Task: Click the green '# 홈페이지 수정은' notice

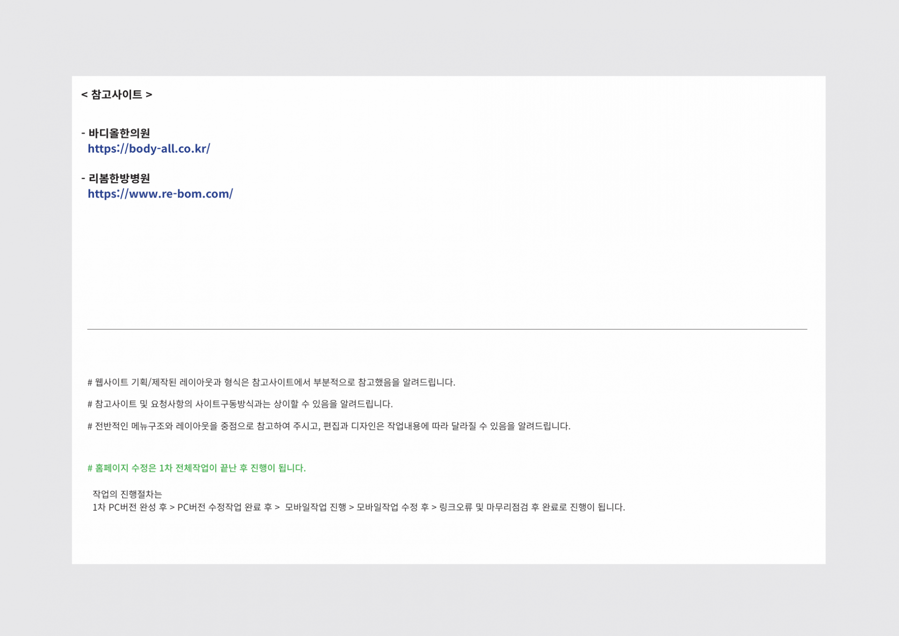Action: pyautogui.click(x=196, y=468)
